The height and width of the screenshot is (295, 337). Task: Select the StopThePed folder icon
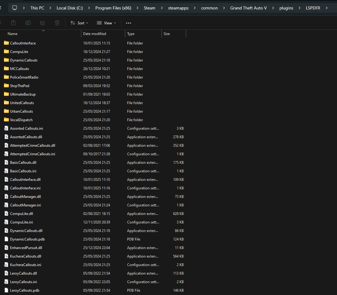[6, 86]
